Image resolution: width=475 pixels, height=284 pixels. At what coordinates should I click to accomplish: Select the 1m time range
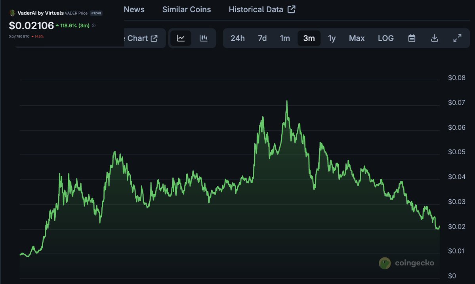click(x=285, y=38)
